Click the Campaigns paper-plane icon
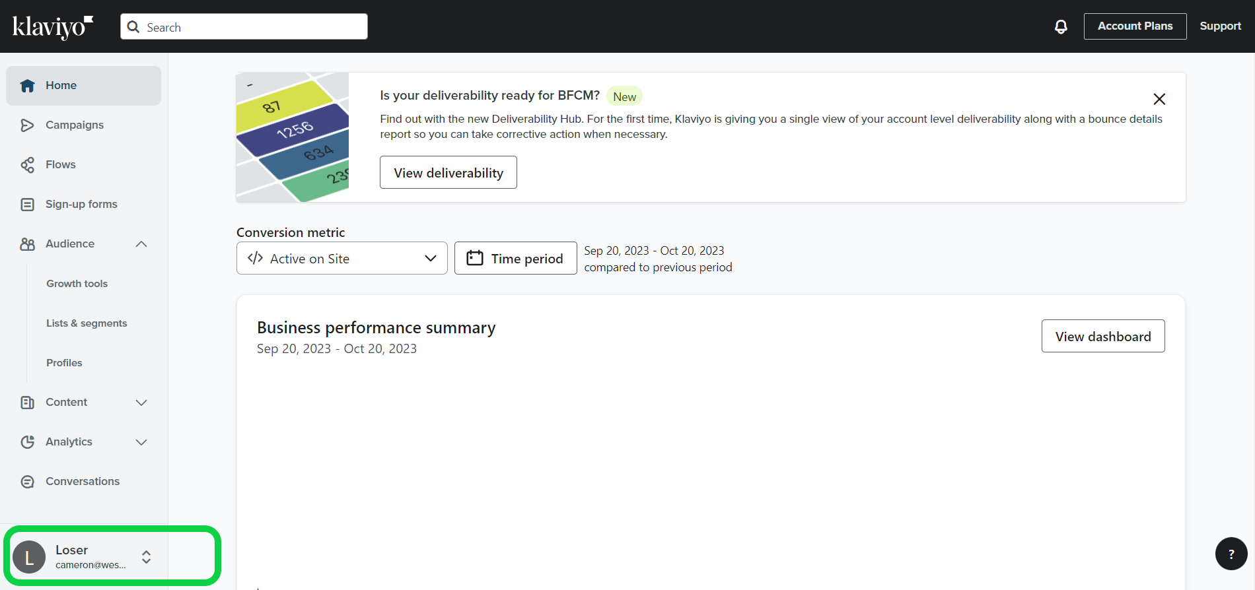The height and width of the screenshot is (590, 1255). [27, 125]
